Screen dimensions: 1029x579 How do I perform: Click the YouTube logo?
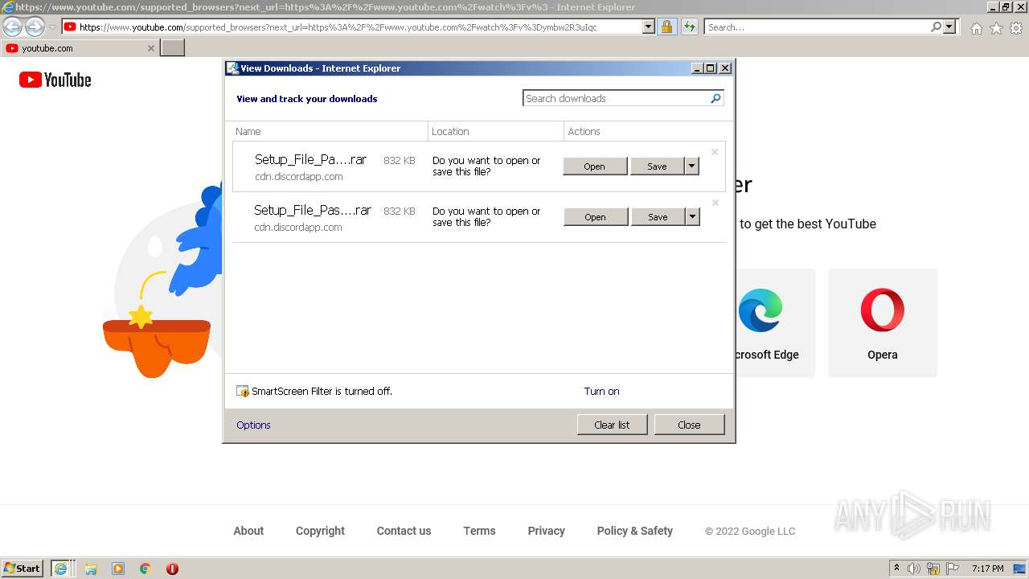click(55, 80)
